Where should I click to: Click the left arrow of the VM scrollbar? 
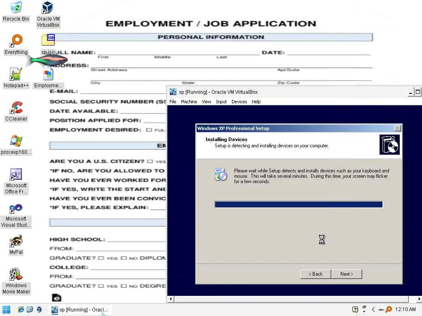[x=171, y=299]
